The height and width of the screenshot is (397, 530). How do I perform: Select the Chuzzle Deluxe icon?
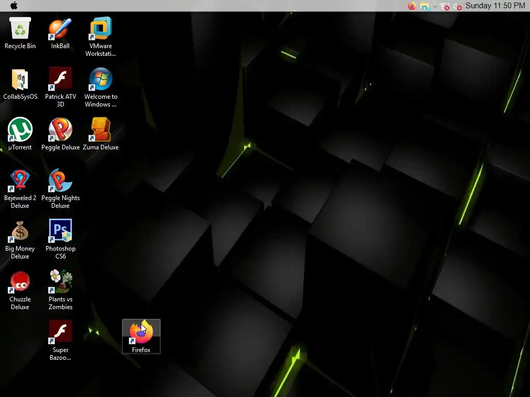click(20, 289)
